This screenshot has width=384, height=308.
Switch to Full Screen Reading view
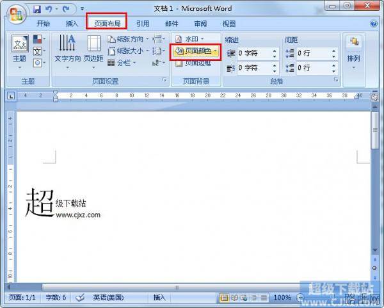(234, 298)
